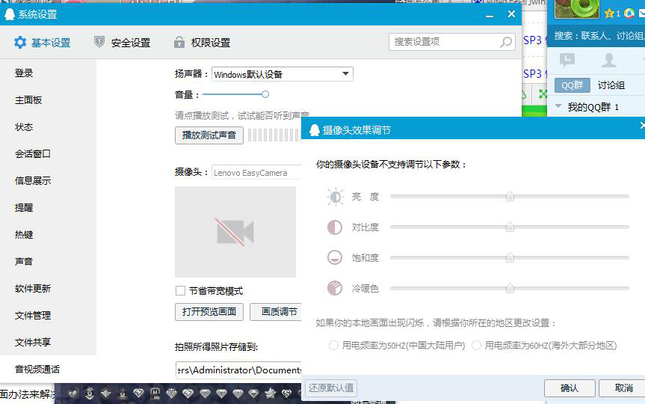
Task: Move the 冷暖色 slider handle
Action: pyautogui.click(x=510, y=288)
